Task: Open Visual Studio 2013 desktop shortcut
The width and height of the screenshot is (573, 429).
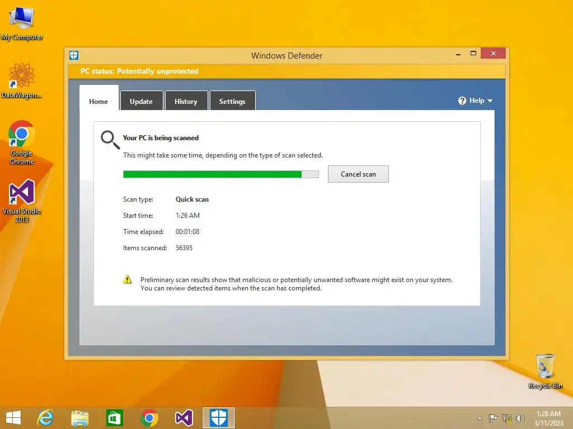Action: (22, 201)
